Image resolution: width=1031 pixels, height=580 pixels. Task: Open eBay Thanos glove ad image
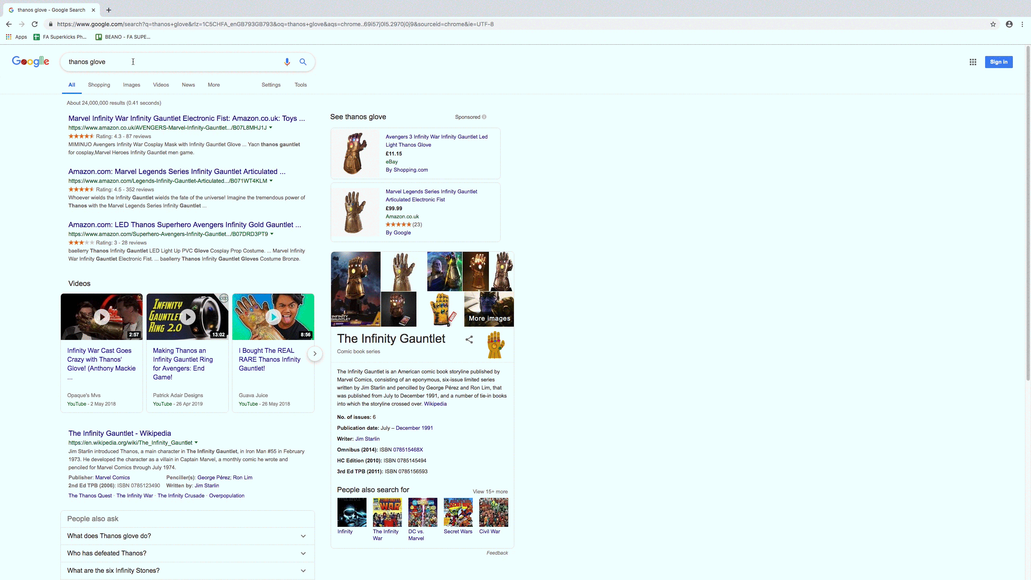coord(355,153)
